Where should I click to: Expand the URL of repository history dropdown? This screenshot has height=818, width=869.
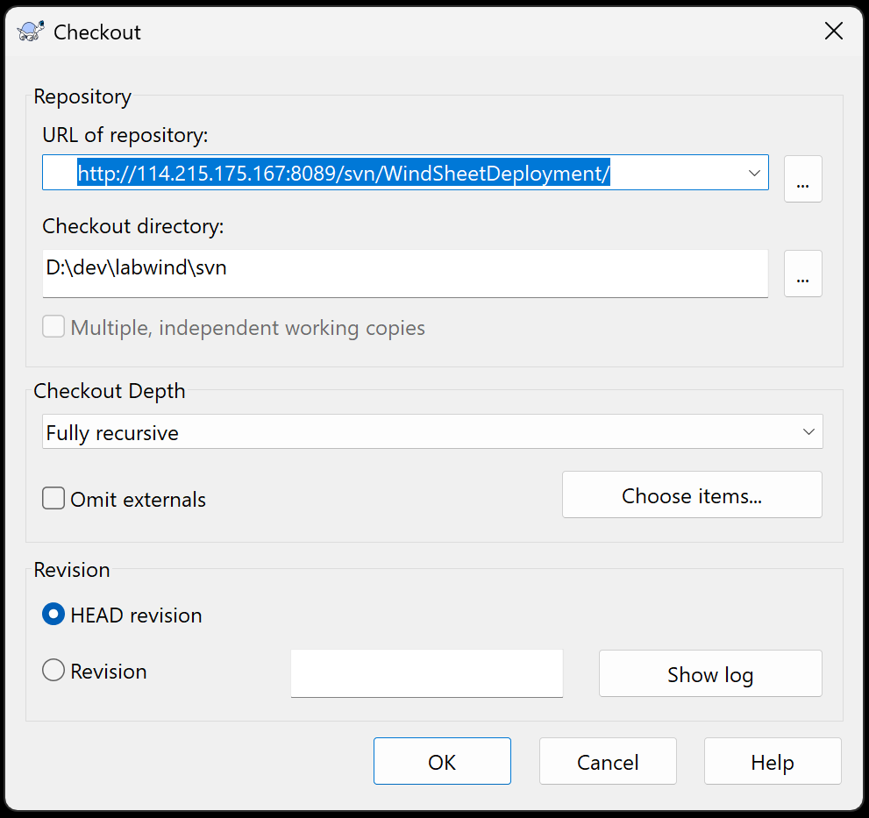[x=754, y=173]
